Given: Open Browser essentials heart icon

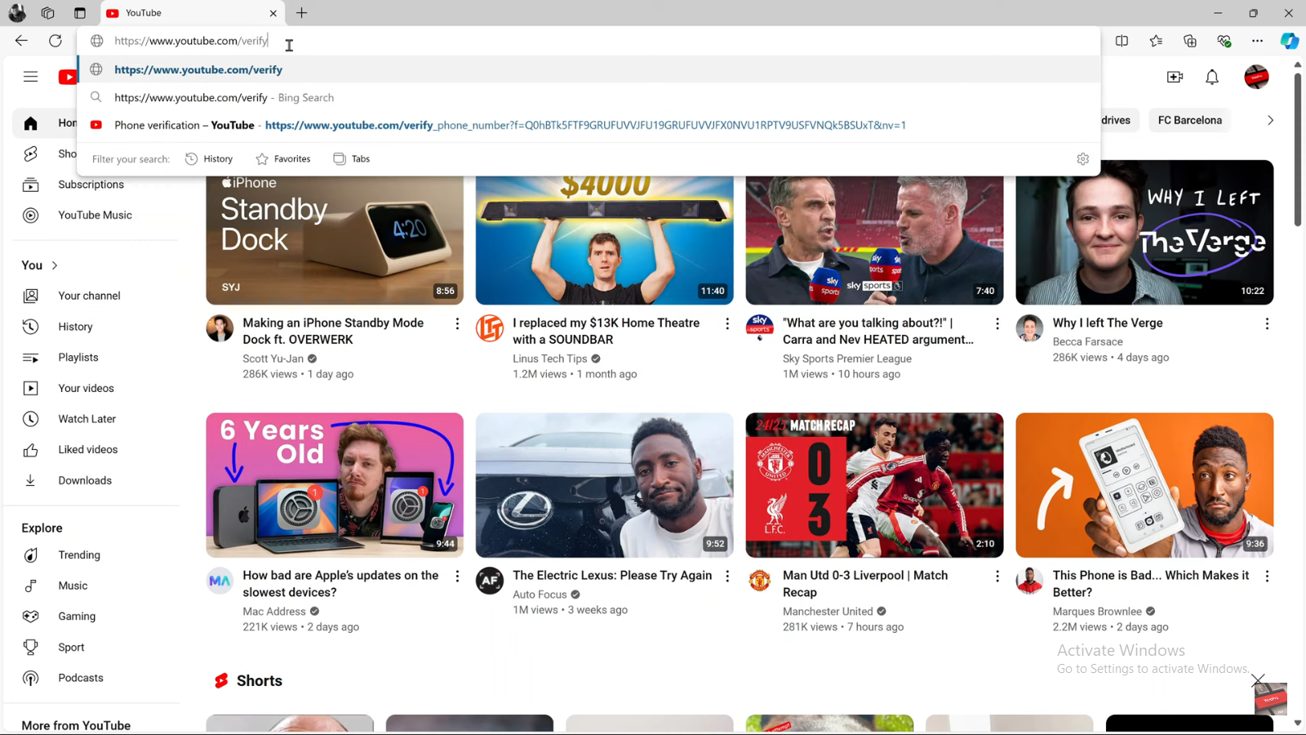Looking at the screenshot, I should point(1224,41).
